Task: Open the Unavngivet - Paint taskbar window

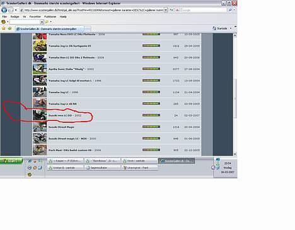Action: point(139,168)
